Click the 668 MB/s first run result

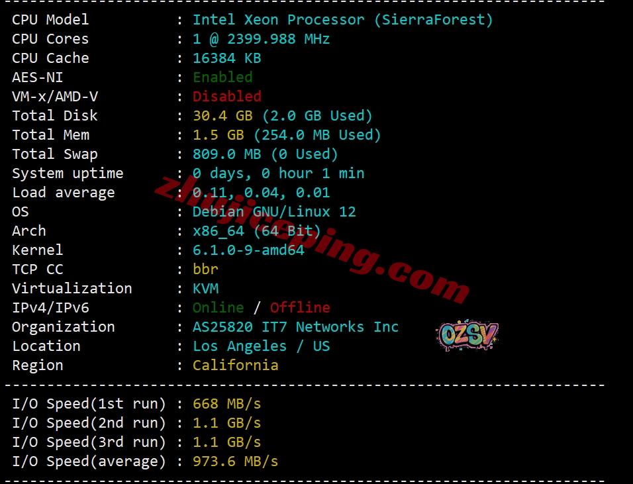(227, 404)
